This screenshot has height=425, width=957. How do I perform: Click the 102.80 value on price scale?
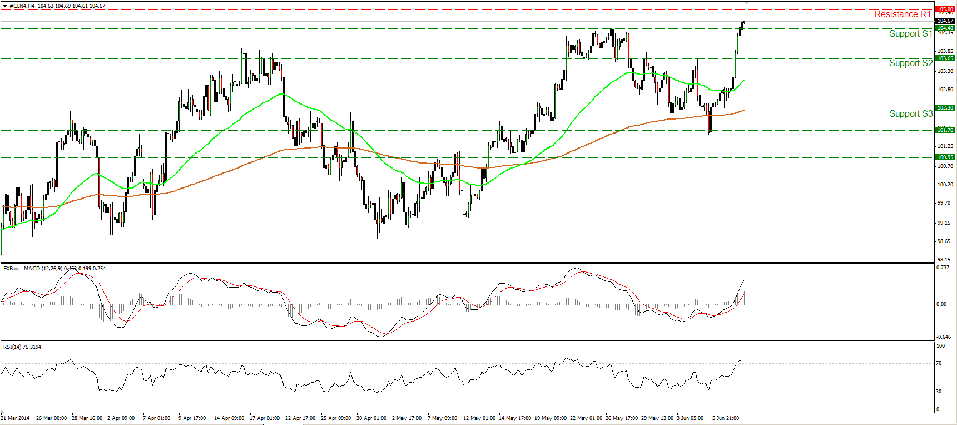pyautogui.click(x=945, y=90)
